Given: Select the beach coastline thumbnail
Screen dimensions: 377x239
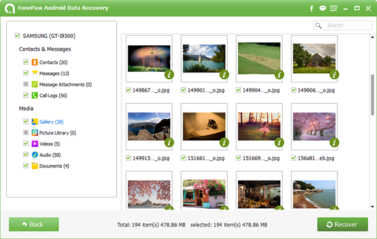Looking at the screenshot, I should point(314,194).
